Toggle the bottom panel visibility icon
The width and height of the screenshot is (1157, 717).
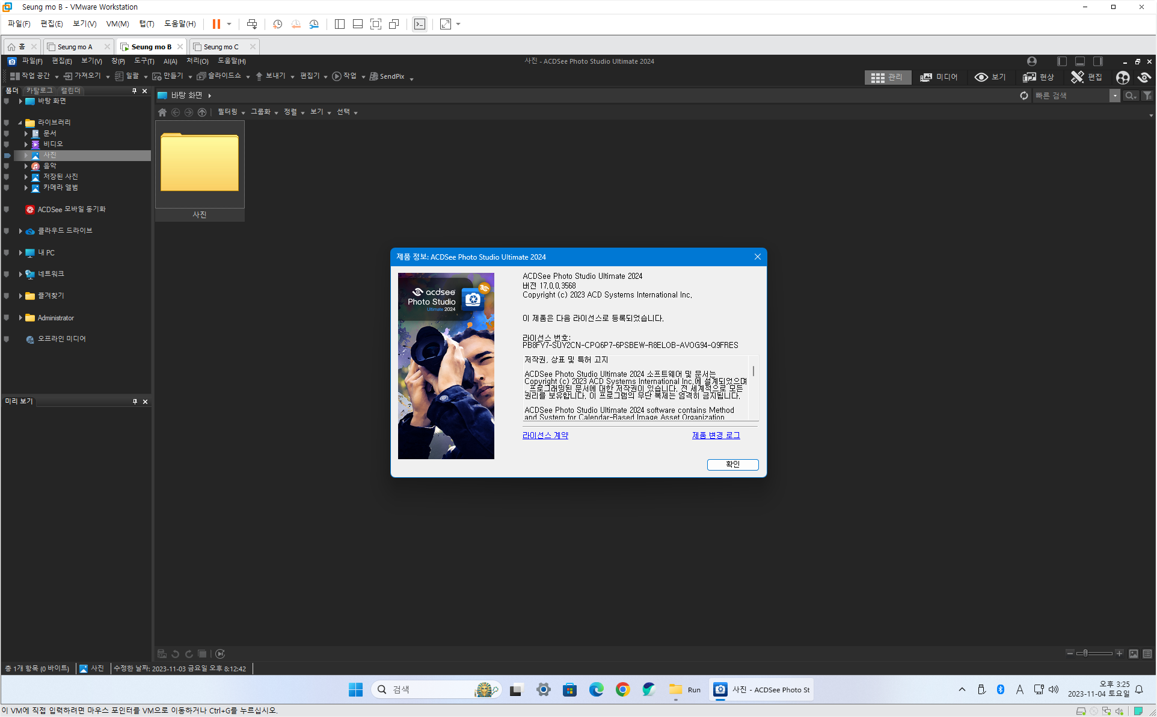1080,61
